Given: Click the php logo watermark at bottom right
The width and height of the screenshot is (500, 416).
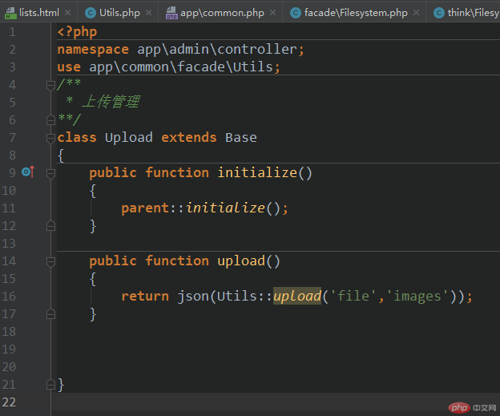Looking at the screenshot, I should pos(459,408).
